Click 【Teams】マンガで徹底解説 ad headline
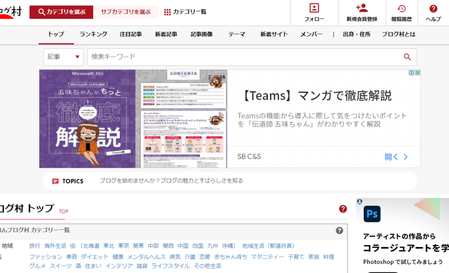Screen dimensions: 449x273 coord(316,96)
